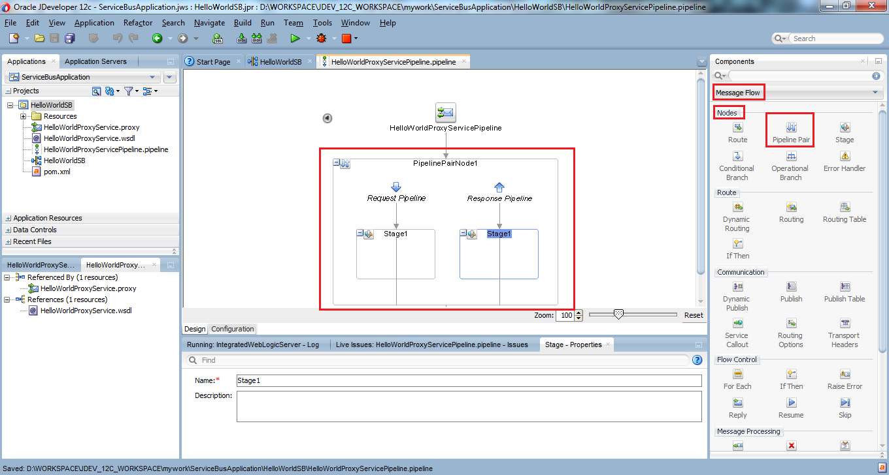The height and width of the screenshot is (475, 889).
Task: Click the SQL worksheet toolbar icon
Action: 218,38
